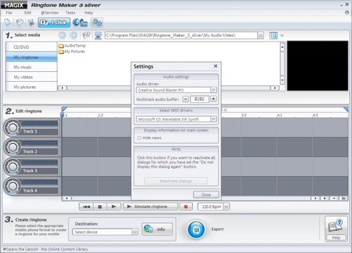
Task: Adjust the Track 2 volume knob
Action: point(12,147)
